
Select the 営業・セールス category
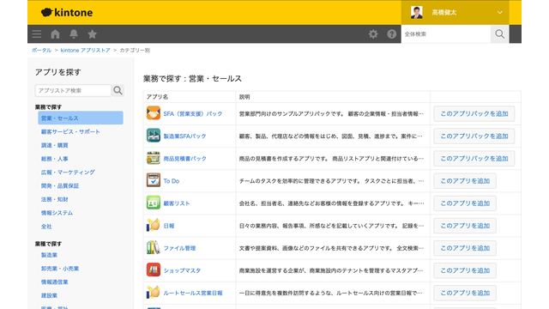point(81,118)
